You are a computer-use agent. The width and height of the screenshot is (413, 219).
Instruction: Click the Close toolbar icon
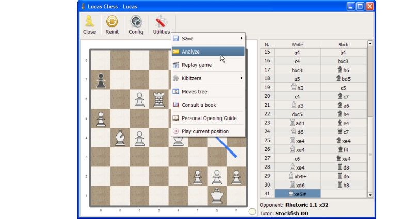[x=89, y=25]
